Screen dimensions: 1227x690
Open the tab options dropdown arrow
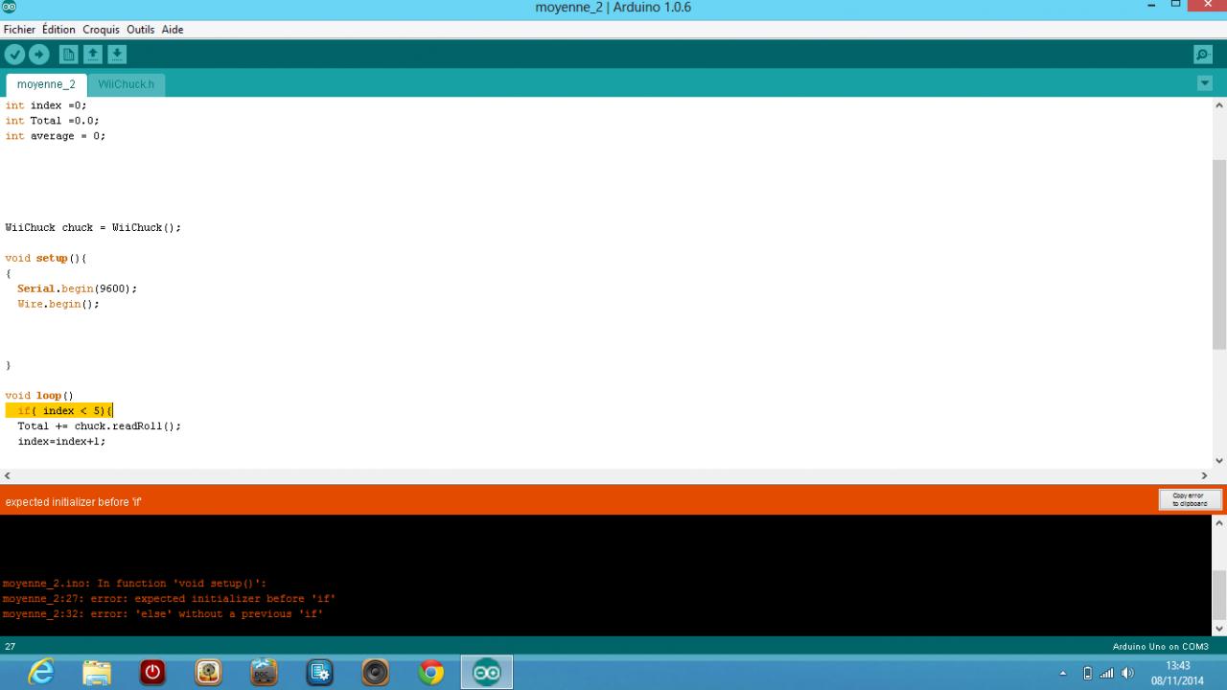tap(1205, 83)
